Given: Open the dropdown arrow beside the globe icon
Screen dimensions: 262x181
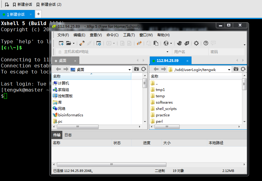Looking at the screenshot, I should [171, 44].
